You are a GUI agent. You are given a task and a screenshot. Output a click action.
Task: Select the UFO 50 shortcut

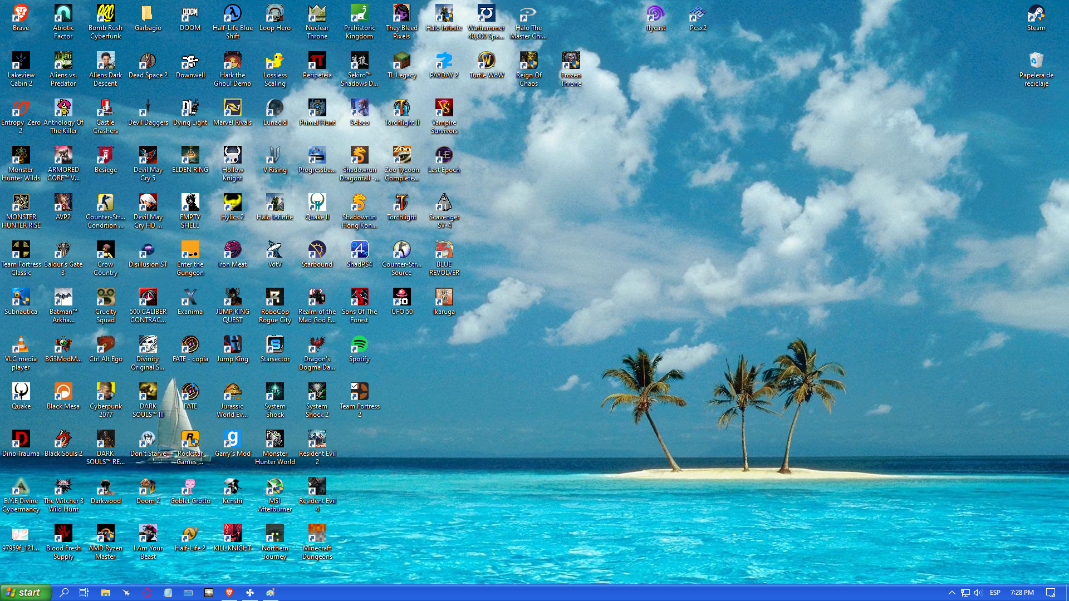click(402, 302)
